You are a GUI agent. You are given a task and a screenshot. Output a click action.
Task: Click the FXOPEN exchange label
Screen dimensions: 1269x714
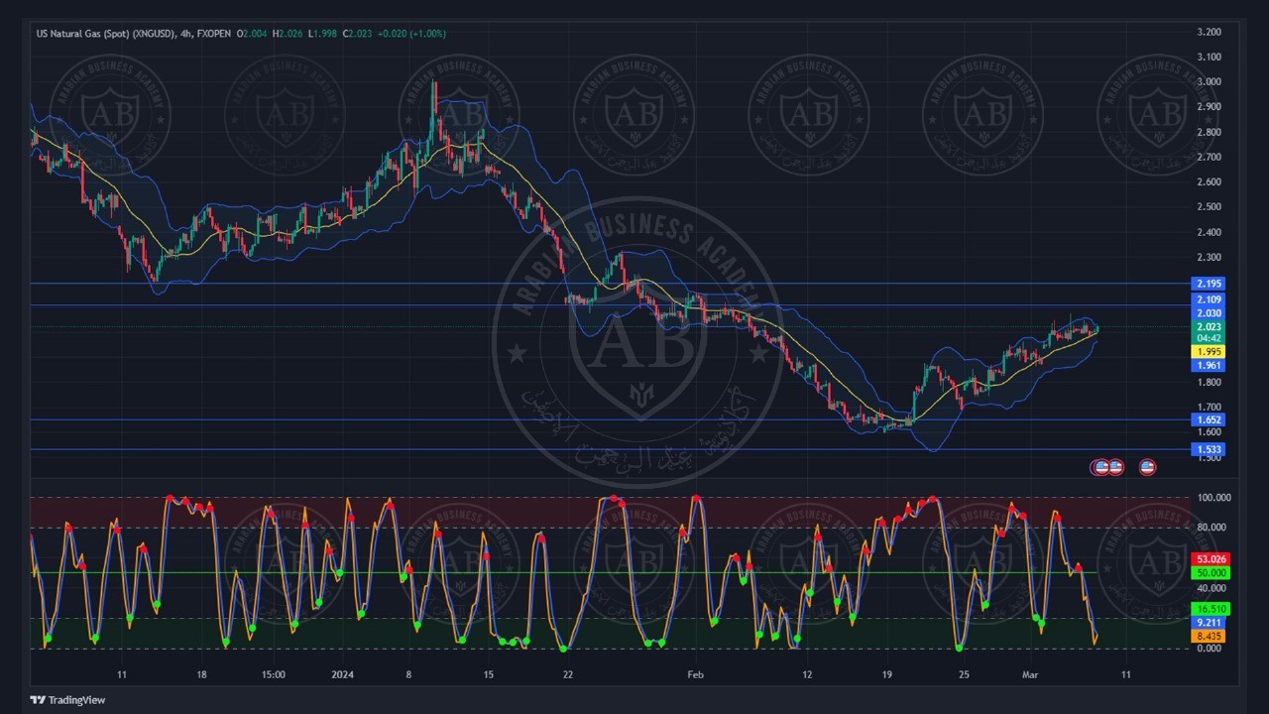tap(214, 34)
